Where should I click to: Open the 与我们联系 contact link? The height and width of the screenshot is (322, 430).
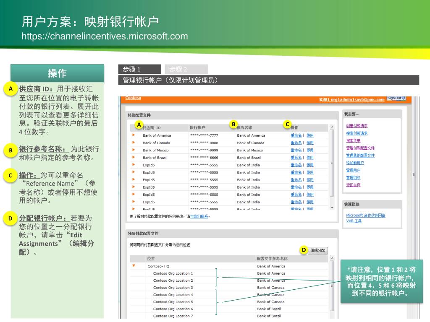[199, 216]
